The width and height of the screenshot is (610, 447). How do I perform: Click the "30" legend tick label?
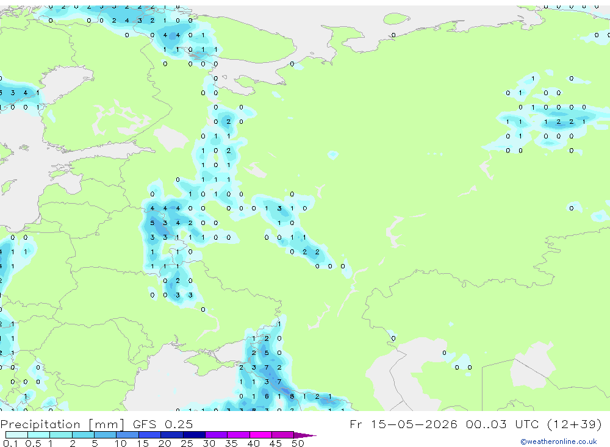tap(209, 443)
